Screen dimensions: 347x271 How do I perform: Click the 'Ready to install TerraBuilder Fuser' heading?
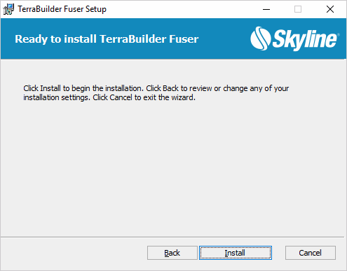(107, 39)
